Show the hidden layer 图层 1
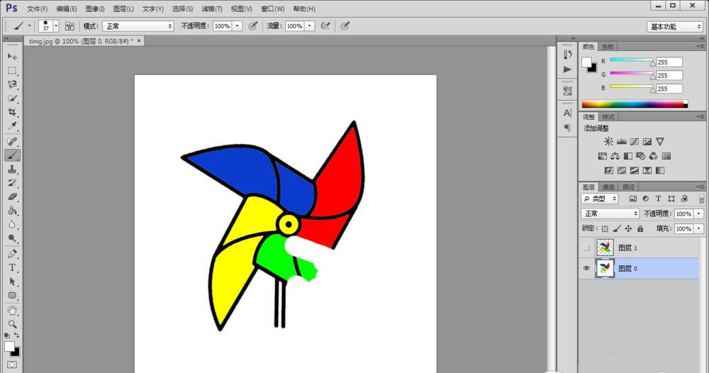The image size is (709, 373). [586, 247]
